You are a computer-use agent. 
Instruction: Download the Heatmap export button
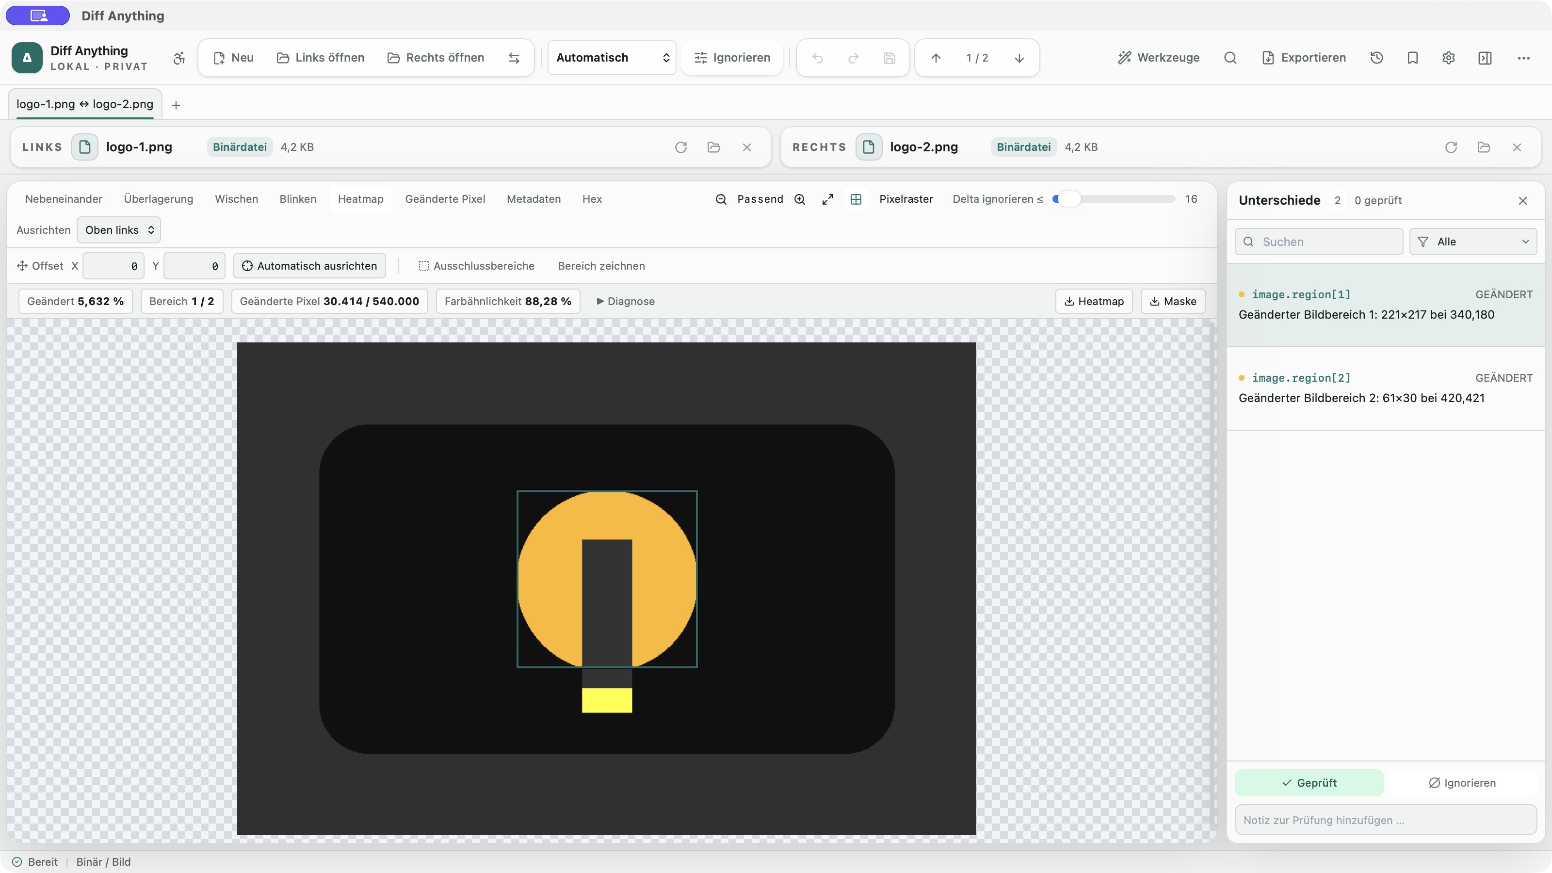1094,301
